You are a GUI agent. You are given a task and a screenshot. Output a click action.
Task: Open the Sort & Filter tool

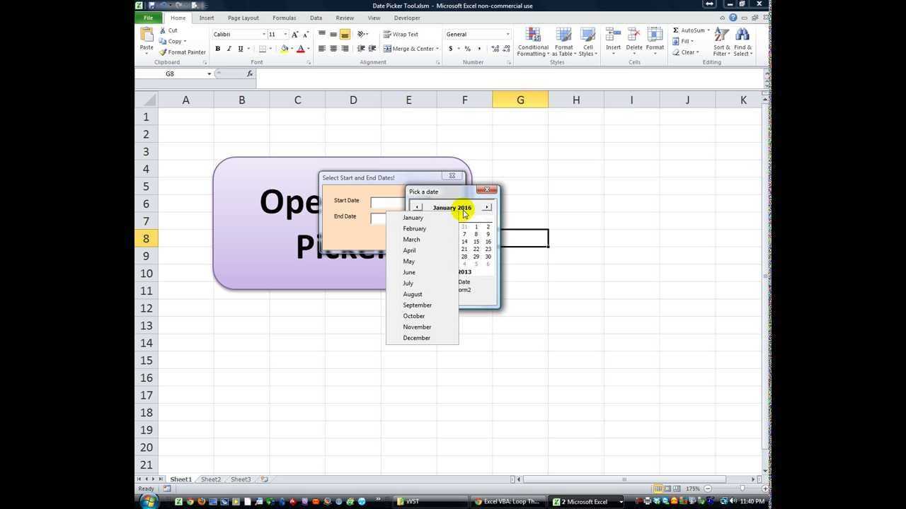(x=721, y=35)
